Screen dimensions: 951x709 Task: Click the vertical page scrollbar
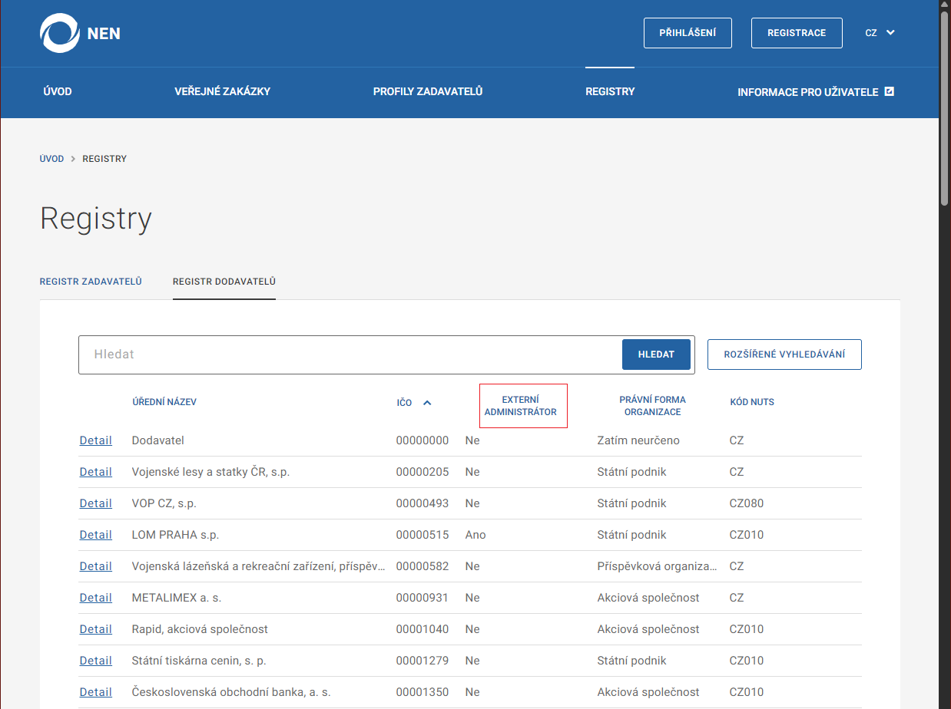[944, 107]
